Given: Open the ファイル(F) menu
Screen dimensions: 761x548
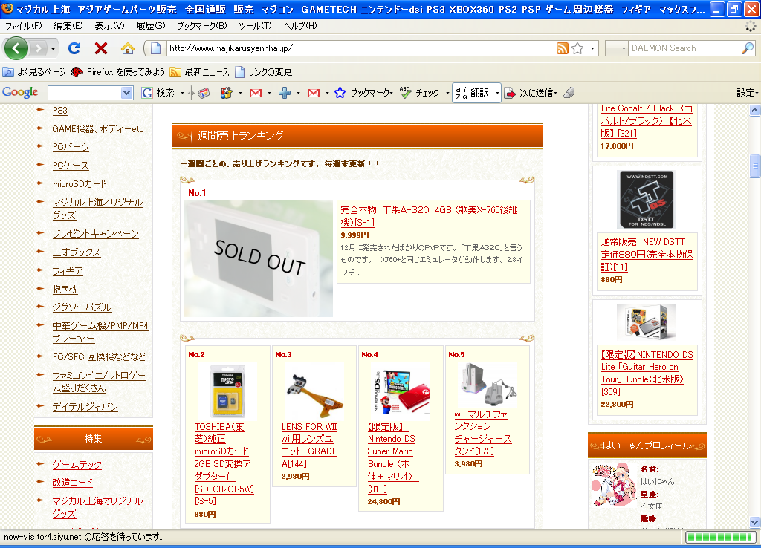Looking at the screenshot, I should pyautogui.click(x=23, y=26).
